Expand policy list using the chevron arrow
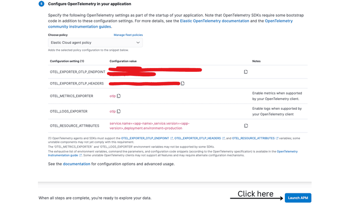 [138, 43]
